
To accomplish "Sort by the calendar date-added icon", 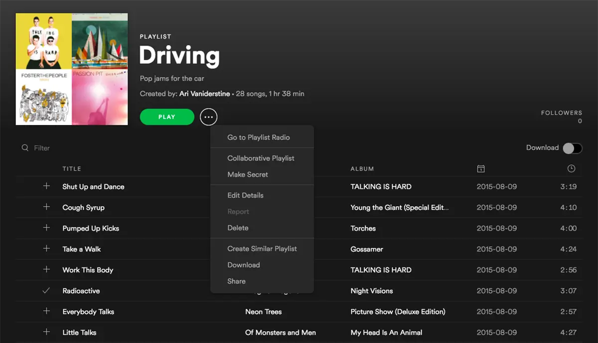I will (480, 169).
